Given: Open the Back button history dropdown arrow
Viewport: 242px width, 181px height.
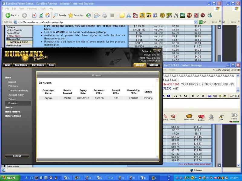Looking at the screenshot, I should tap(19, 15).
